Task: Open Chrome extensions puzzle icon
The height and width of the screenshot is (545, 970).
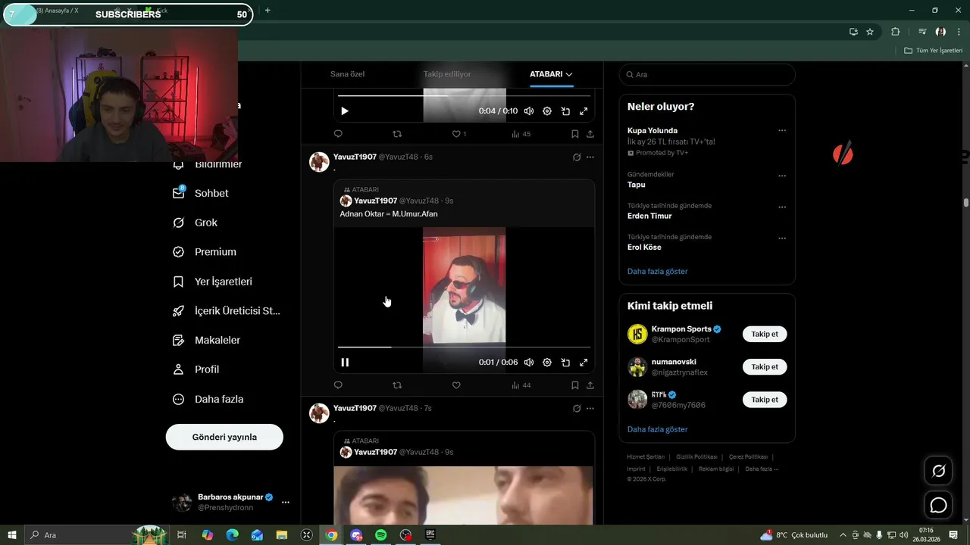Action: (x=895, y=32)
